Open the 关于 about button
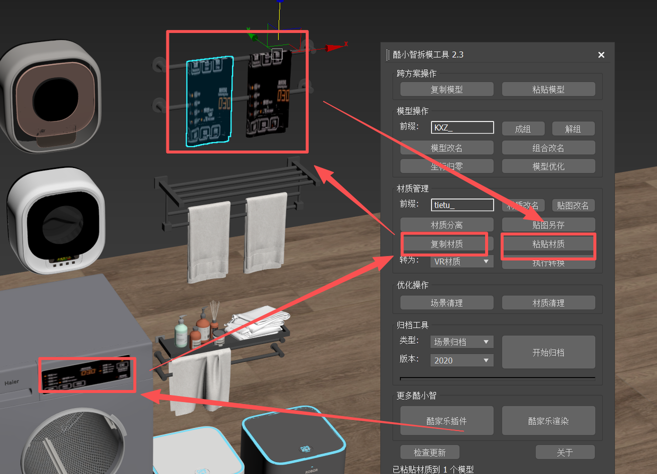The image size is (657, 474). pyautogui.click(x=565, y=452)
